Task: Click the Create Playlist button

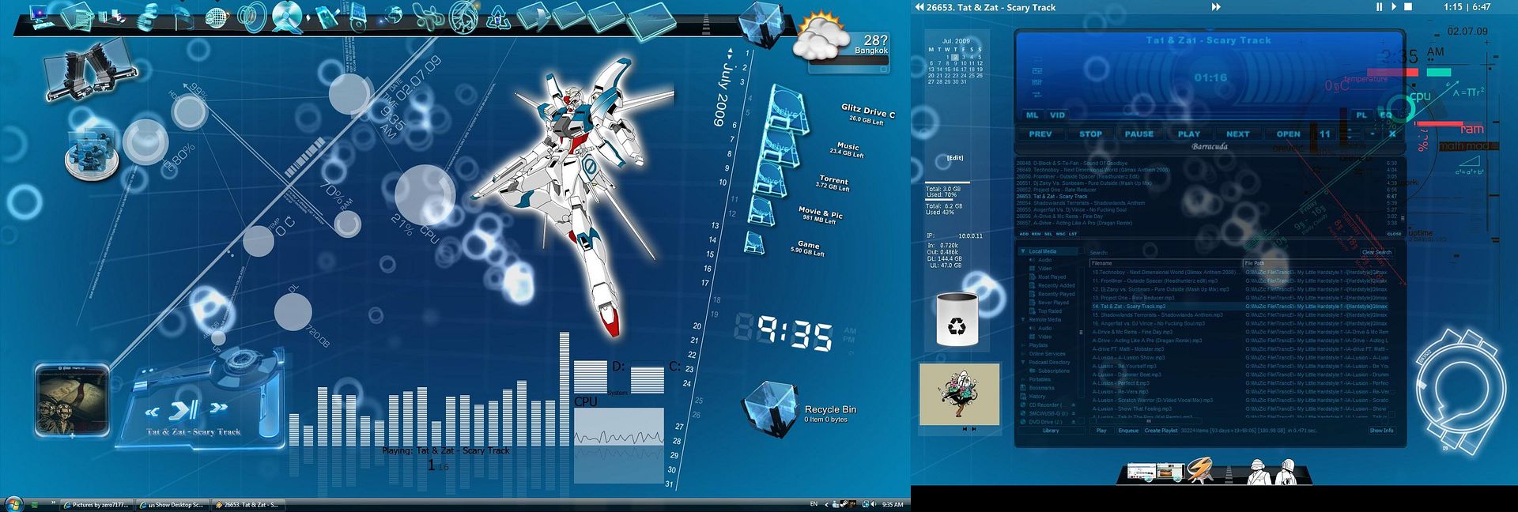Action: 1161,431
